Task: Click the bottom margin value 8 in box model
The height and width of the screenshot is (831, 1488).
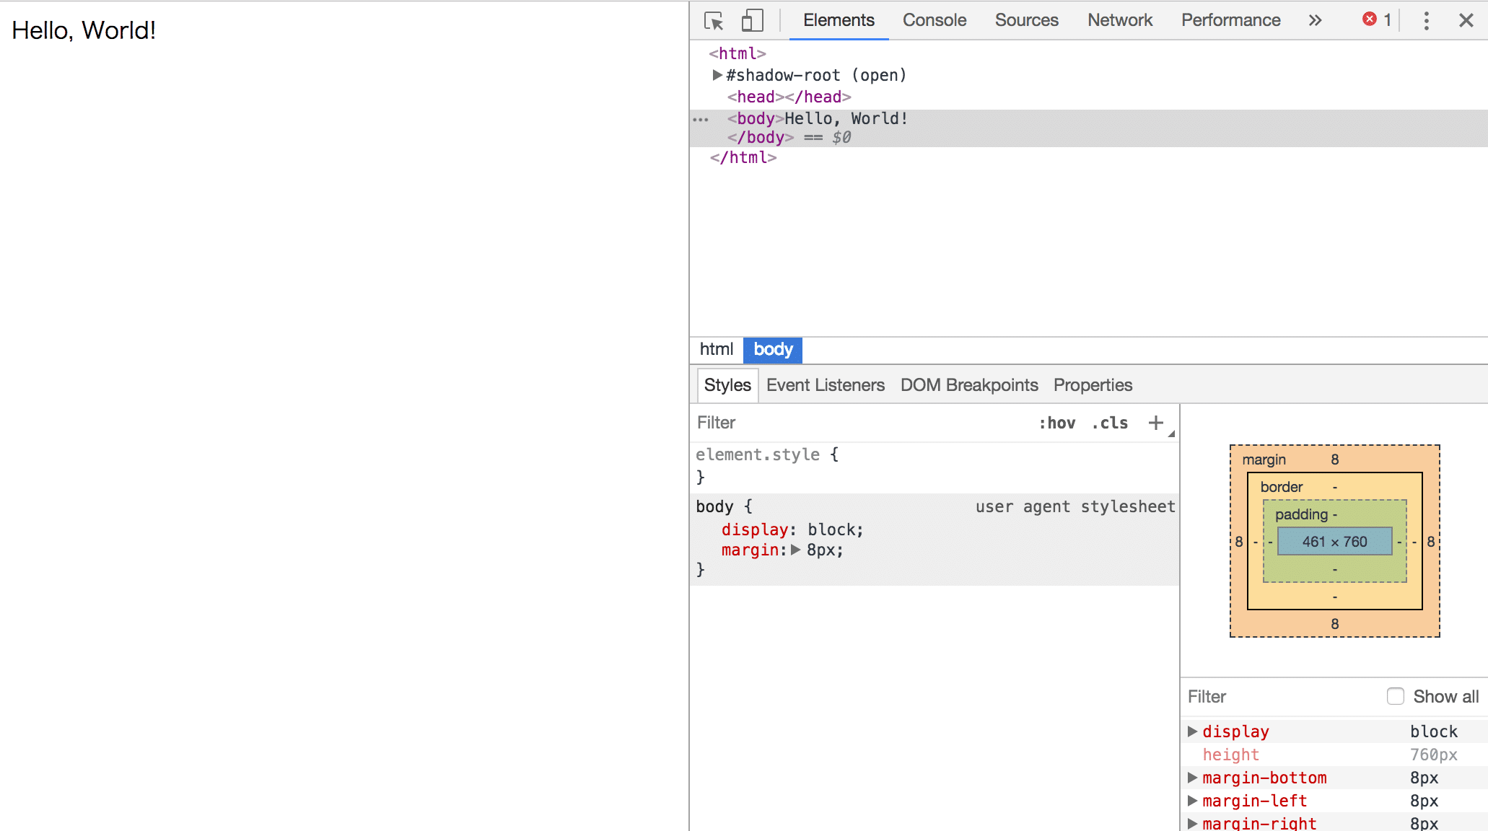Action: coord(1334,624)
